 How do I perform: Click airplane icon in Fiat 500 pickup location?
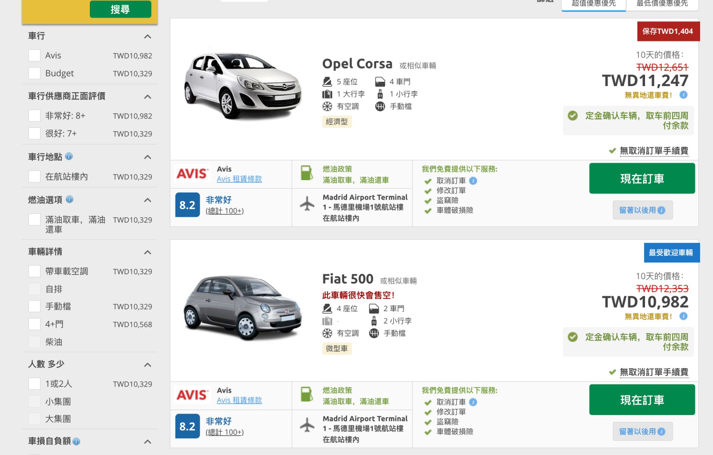(307, 425)
